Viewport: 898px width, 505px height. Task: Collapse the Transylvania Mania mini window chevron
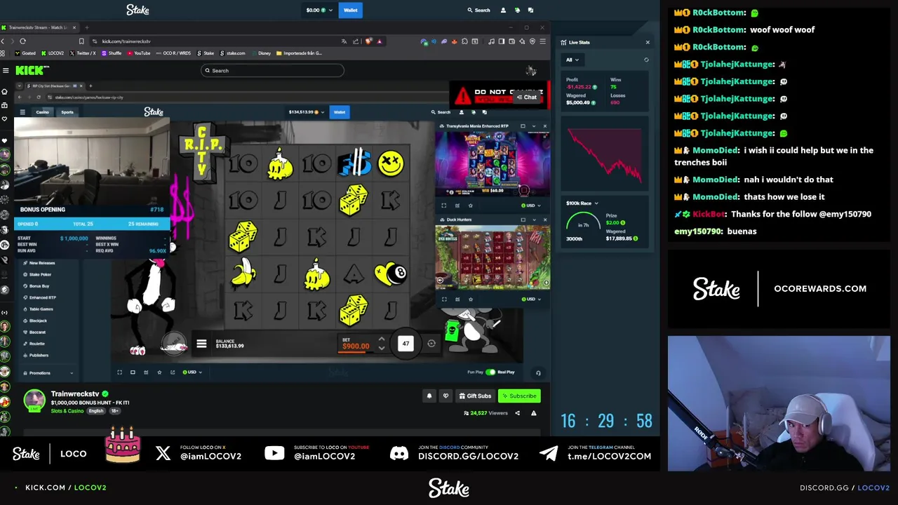click(534, 126)
